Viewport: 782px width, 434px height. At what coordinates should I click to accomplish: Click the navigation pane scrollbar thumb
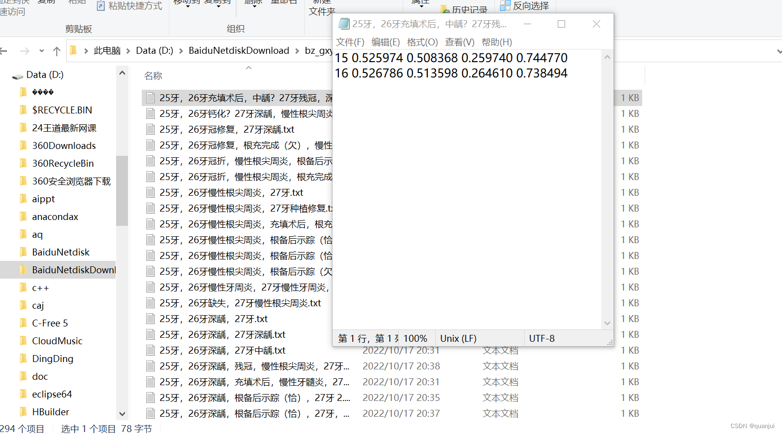click(122, 190)
